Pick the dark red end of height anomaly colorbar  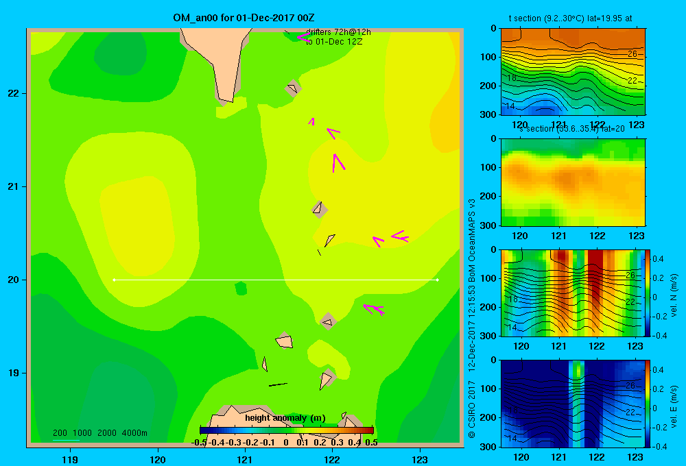[370, 430]
